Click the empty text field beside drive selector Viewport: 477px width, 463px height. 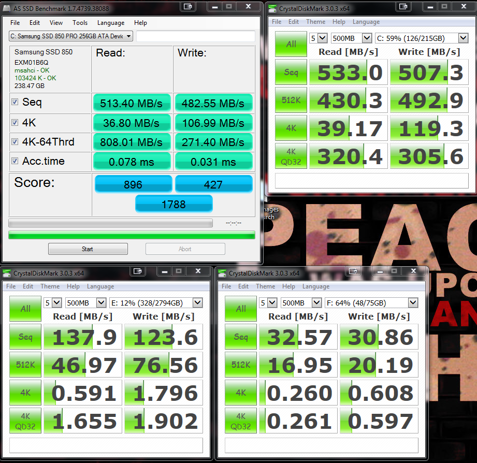click(x=195, y=36)
